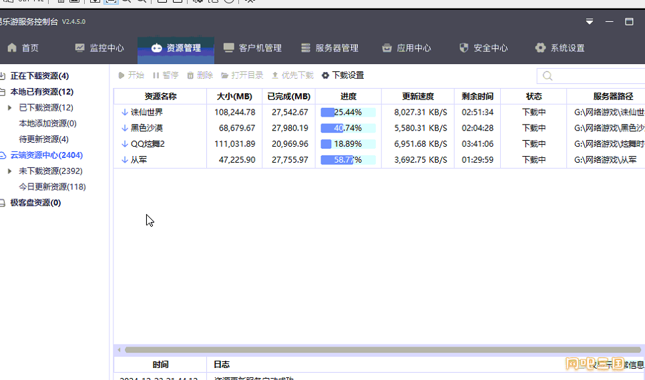Click the 资源管理 gamepad icon
645x380 pixels.
tap(156, 48)
